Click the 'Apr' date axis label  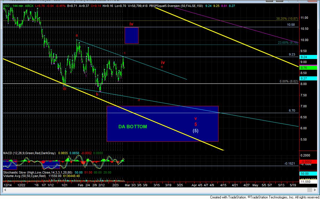(194, 185)
